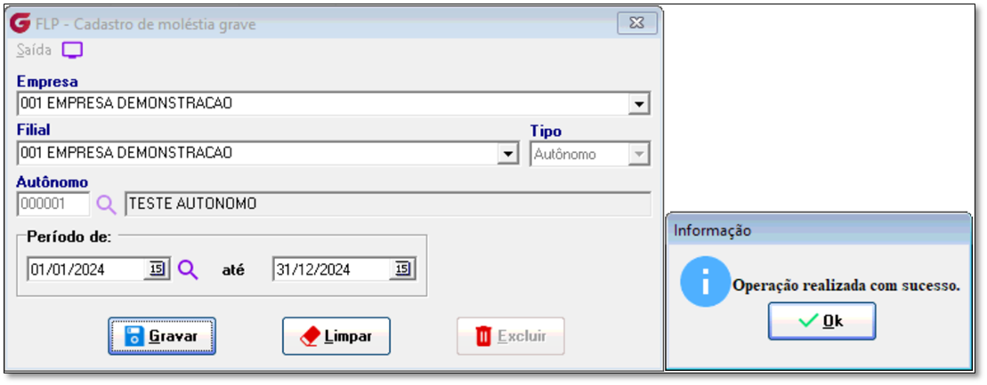Open the Saída menu
This screenshot has height=385, width=987.
coord(34,51)
